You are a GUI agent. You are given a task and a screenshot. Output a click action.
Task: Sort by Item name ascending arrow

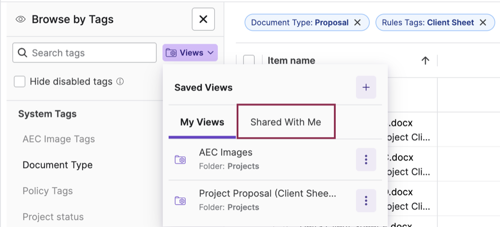[425, 61]
